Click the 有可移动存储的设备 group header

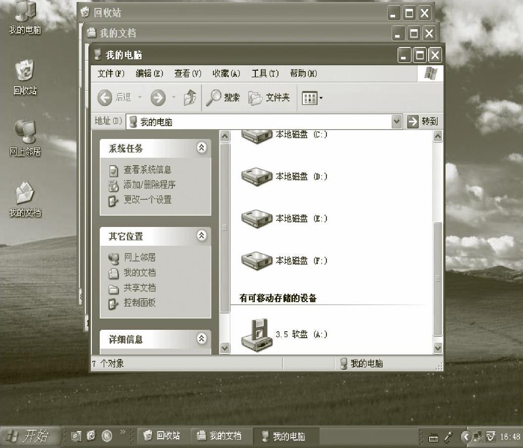click(x=278, y=298)
